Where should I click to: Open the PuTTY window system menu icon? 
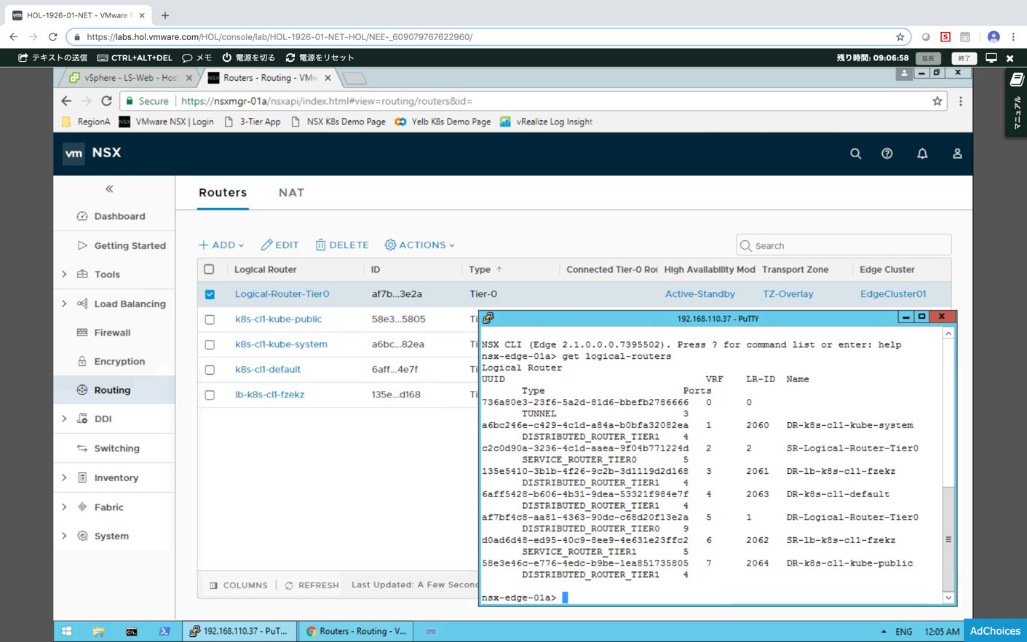click(x=488, y=318)
